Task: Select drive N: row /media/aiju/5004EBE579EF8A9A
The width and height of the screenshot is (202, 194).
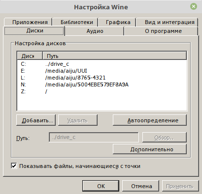Action: [x=101, y=84]
